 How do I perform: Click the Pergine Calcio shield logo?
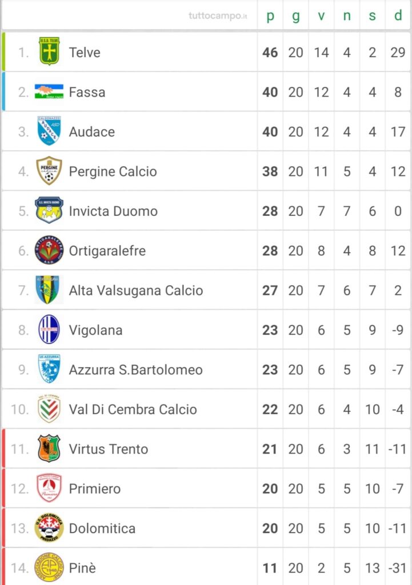point(49,171)
